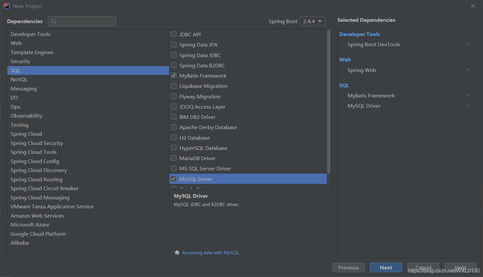Select MyBatis Framework in selected dependencies
Image resolution: width=483 pixels, height=277 pixels.
coord(371,95)
